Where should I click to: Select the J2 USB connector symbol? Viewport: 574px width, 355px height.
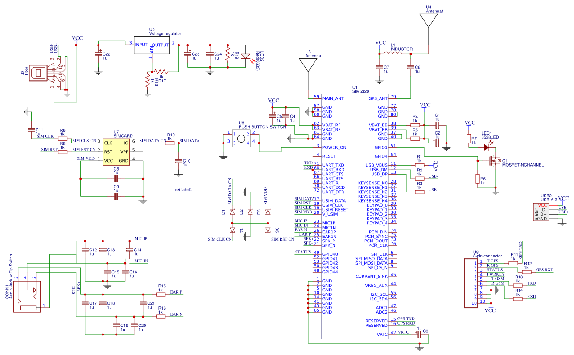[38, 72]
